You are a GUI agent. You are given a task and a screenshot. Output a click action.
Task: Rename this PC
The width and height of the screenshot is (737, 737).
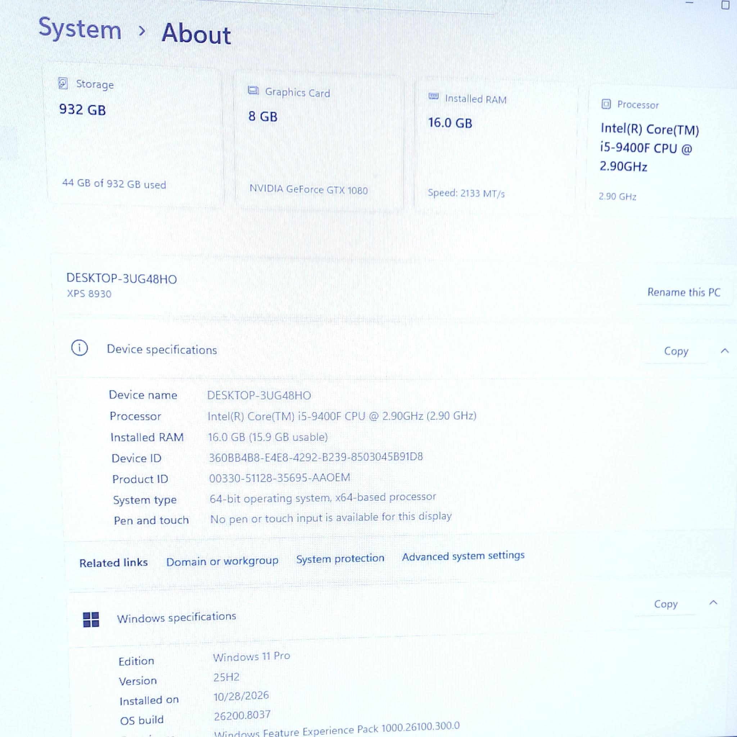click(684, 293)
